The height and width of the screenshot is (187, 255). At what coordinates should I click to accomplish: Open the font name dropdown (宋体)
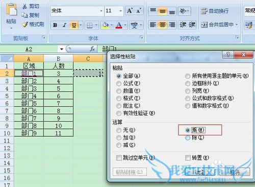coord(101,11)
